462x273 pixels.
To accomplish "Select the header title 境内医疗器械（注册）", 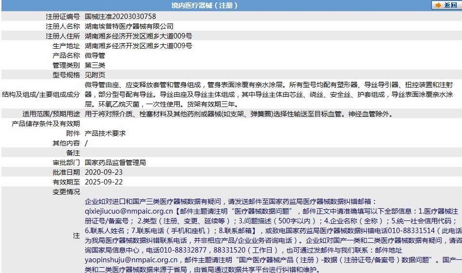I will [x=204, y=5].
